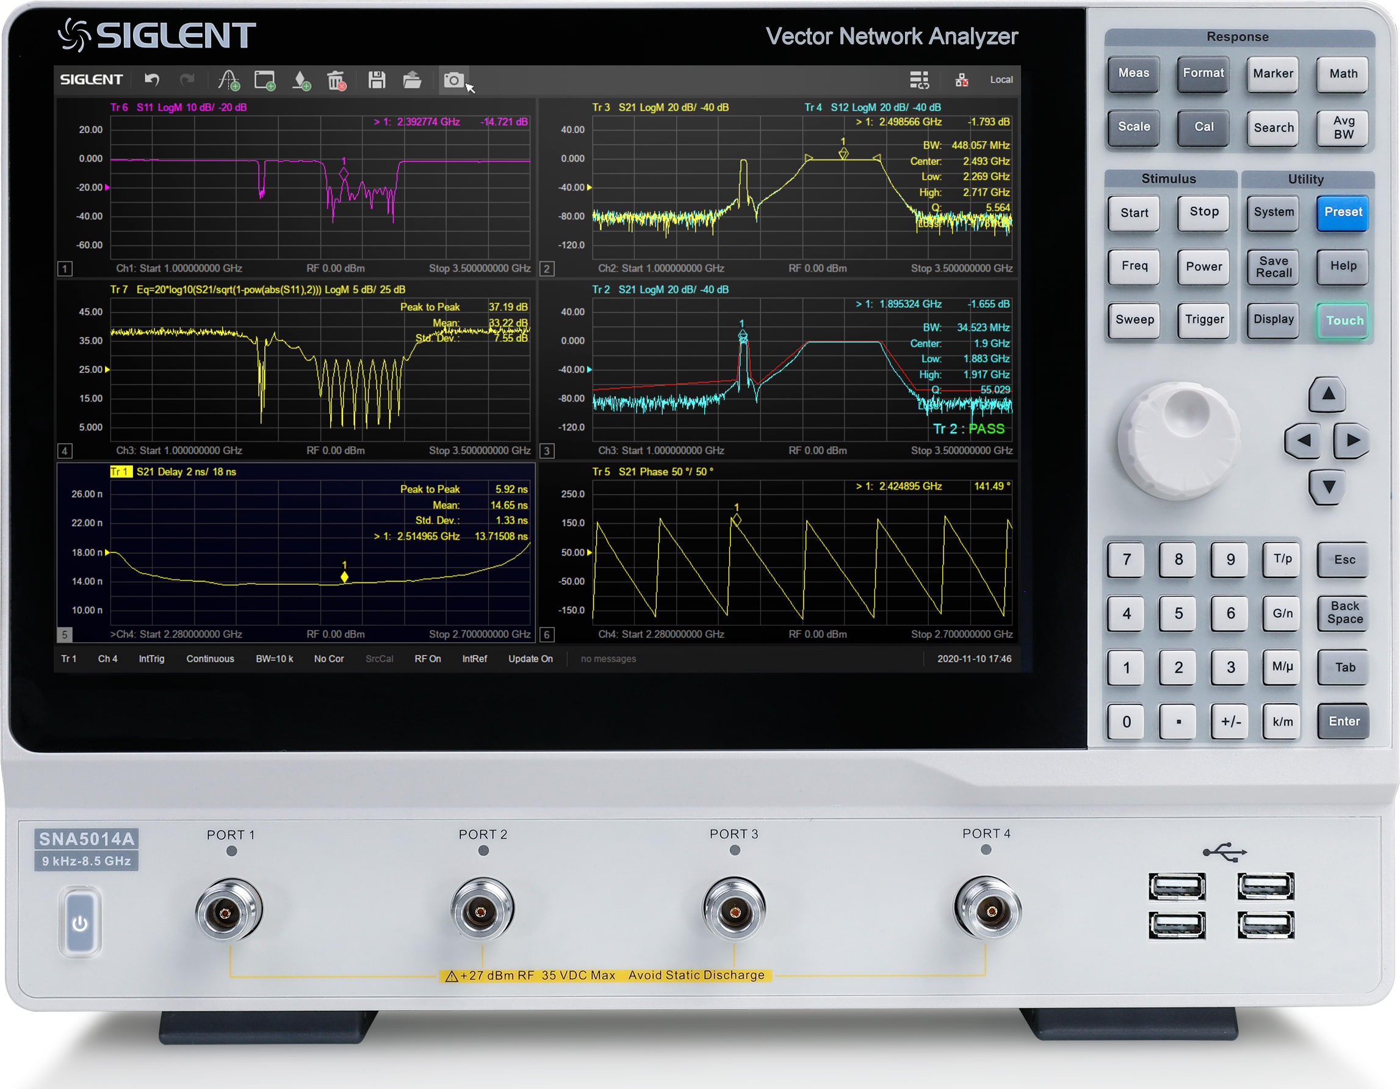Click the Enter key
This screenshot has width=1400, height=1089.
1344,722
